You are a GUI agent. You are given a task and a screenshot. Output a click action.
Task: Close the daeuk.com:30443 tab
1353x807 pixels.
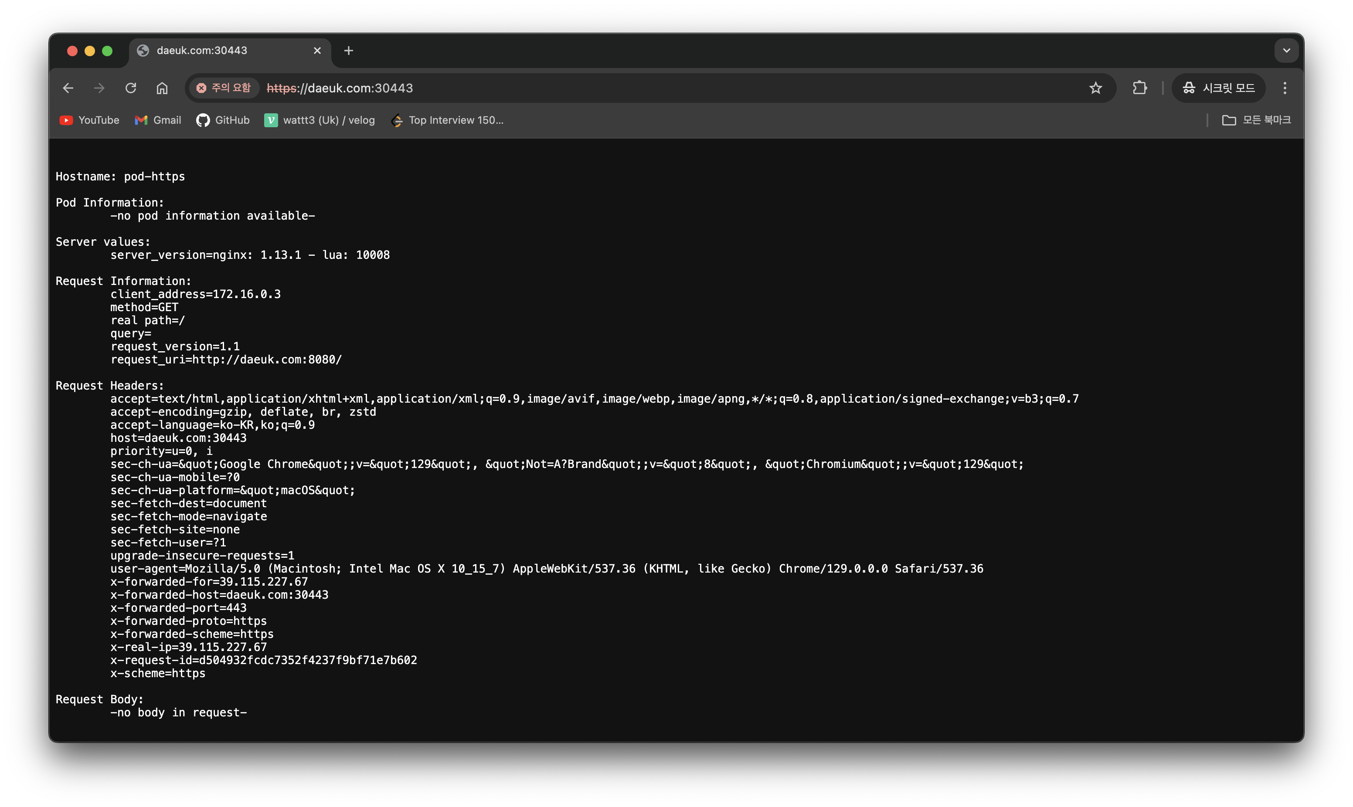(318, 51)
